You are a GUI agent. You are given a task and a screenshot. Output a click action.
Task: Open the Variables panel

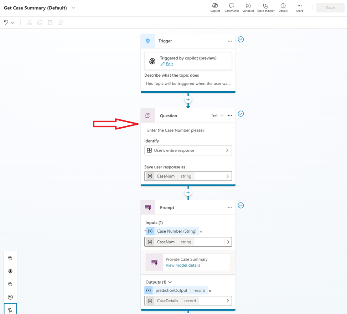pos(248,7)
